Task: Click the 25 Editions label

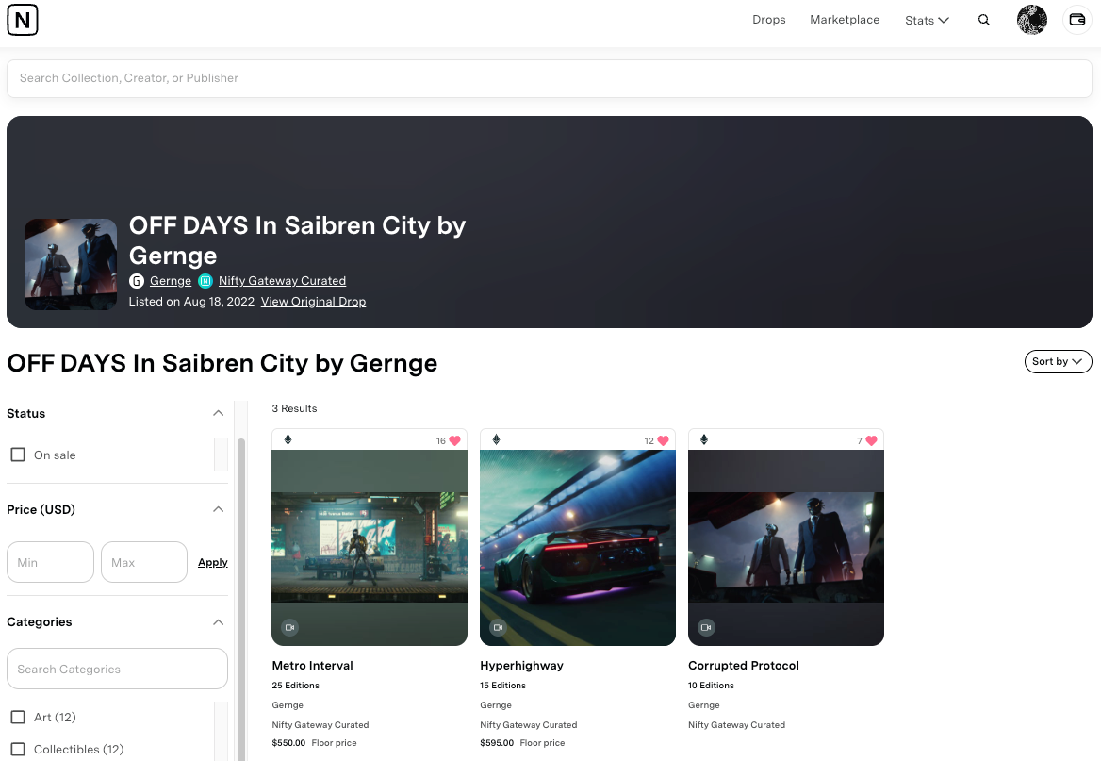Action: (296, 686)
